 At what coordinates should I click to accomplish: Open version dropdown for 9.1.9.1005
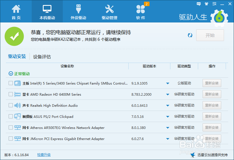point(168,83)
